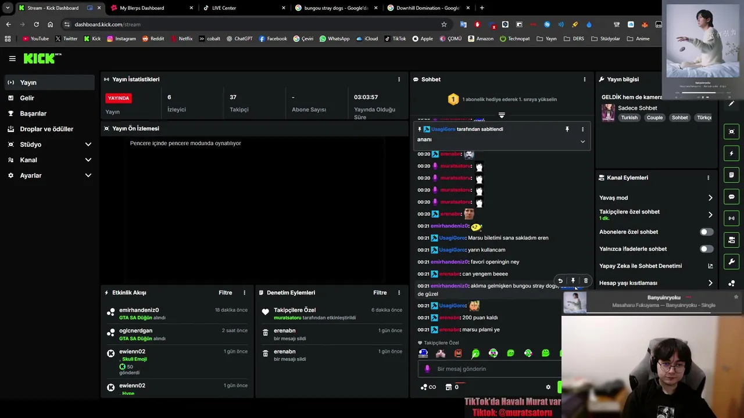Click the address bar showing dashboard.kick.com/stream

pos(256,24)
